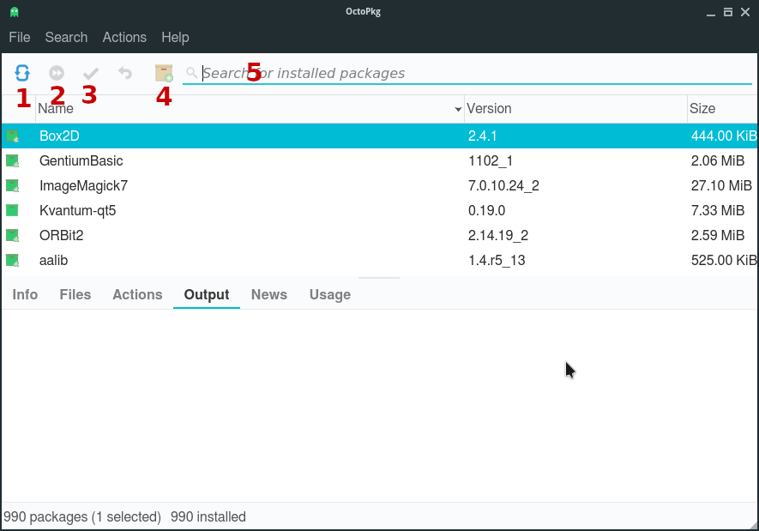This screenshot has width=759, height=531.
Task: Select the ImageMagick7 package name
Action: tap(84, 186)
